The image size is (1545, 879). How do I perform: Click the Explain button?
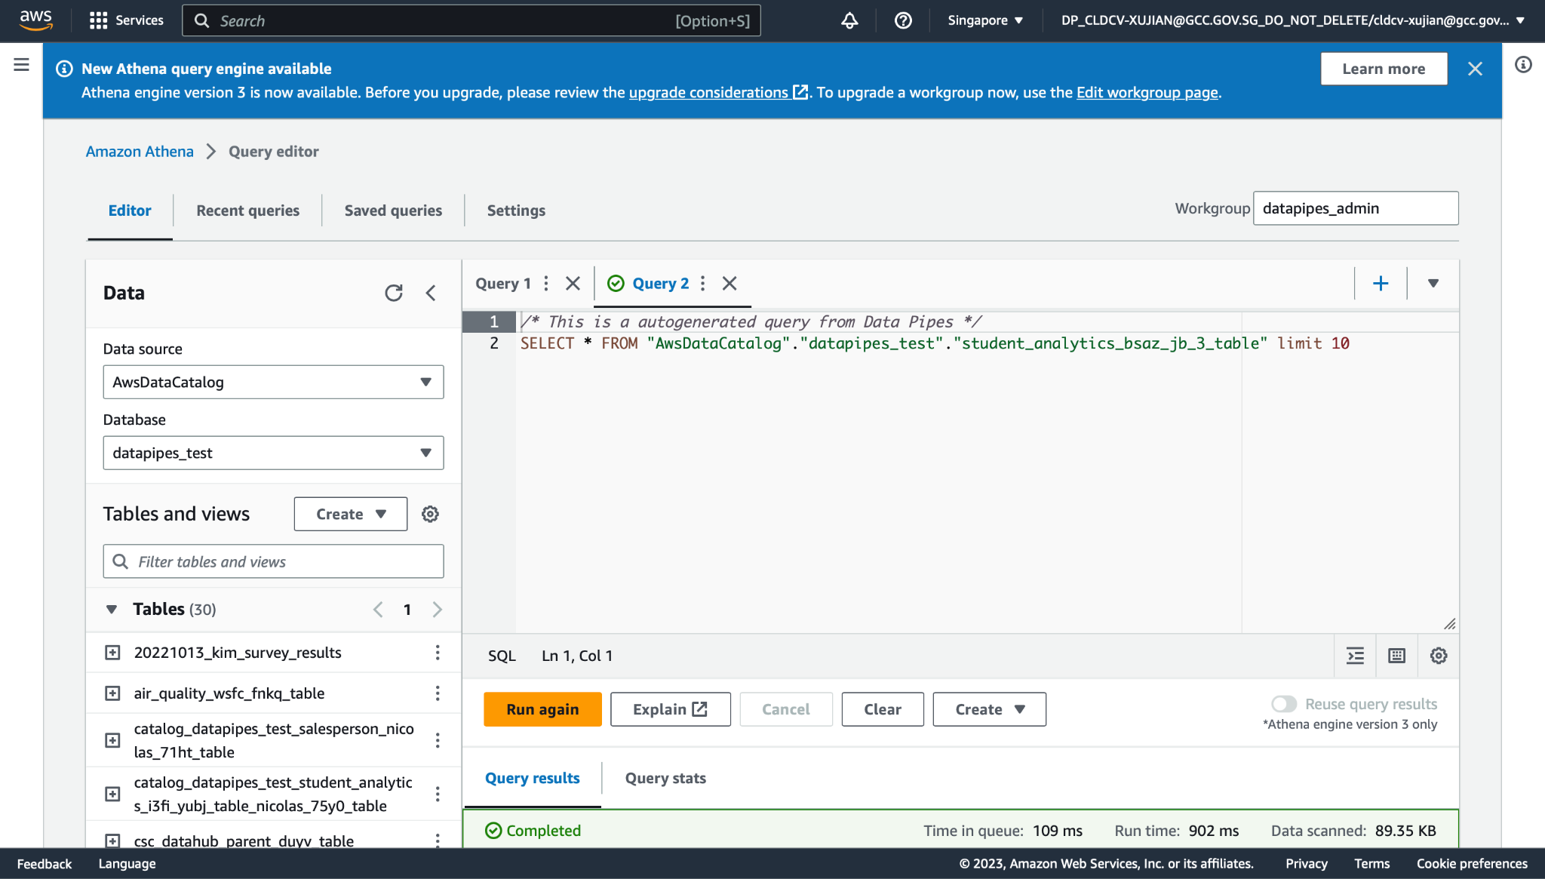pos(670,709)
